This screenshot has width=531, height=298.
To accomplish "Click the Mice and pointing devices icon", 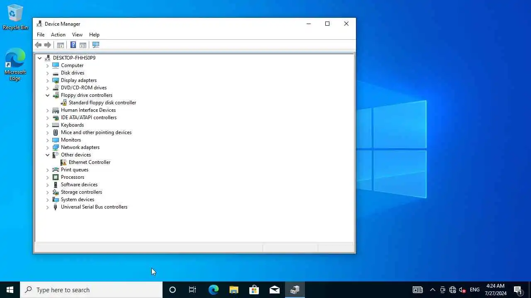I will [56, 132].
